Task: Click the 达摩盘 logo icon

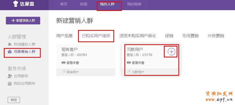Action: point(16,4)
